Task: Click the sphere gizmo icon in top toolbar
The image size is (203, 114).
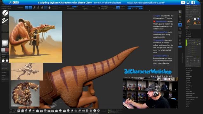Action: pyautogui.click(x=49, y=8)
